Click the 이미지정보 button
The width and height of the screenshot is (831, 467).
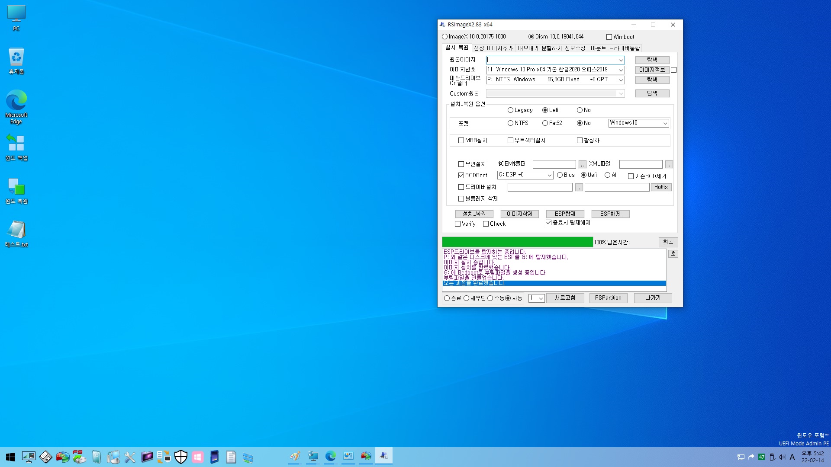pos(652,70)
